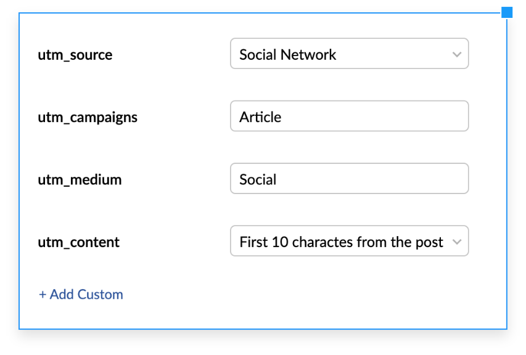Click the Social text value

coord(257,179)
